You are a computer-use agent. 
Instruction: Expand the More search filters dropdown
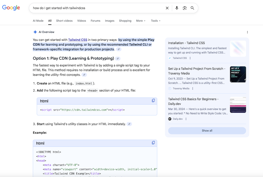pos(141,21)
